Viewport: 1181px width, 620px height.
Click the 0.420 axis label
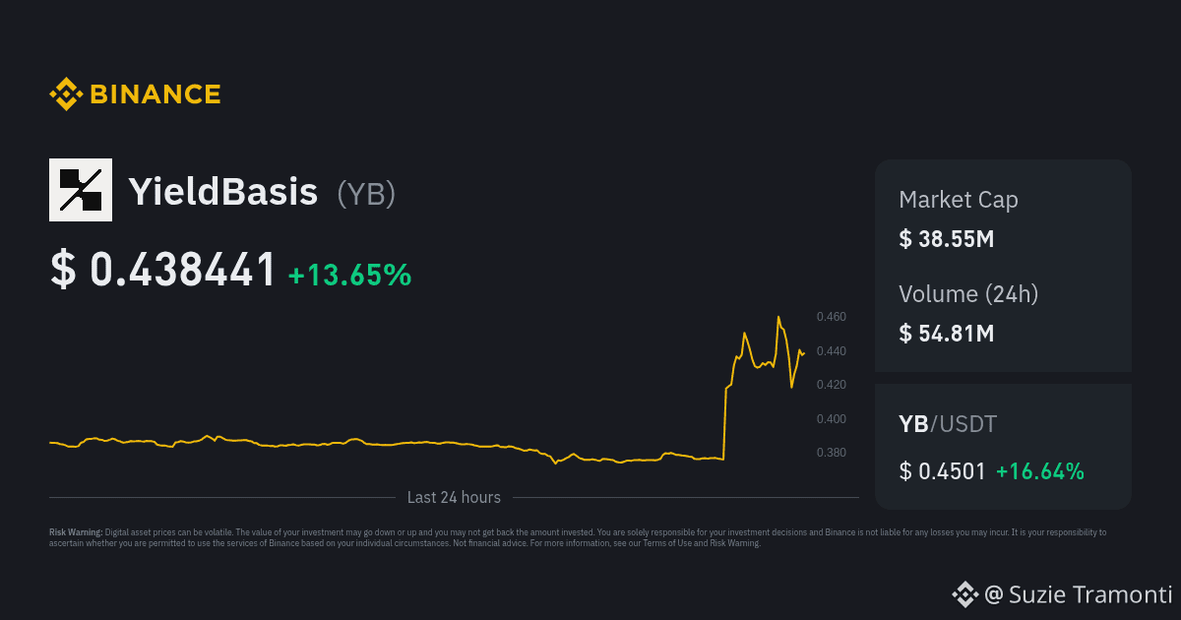(x=832, y=385)
